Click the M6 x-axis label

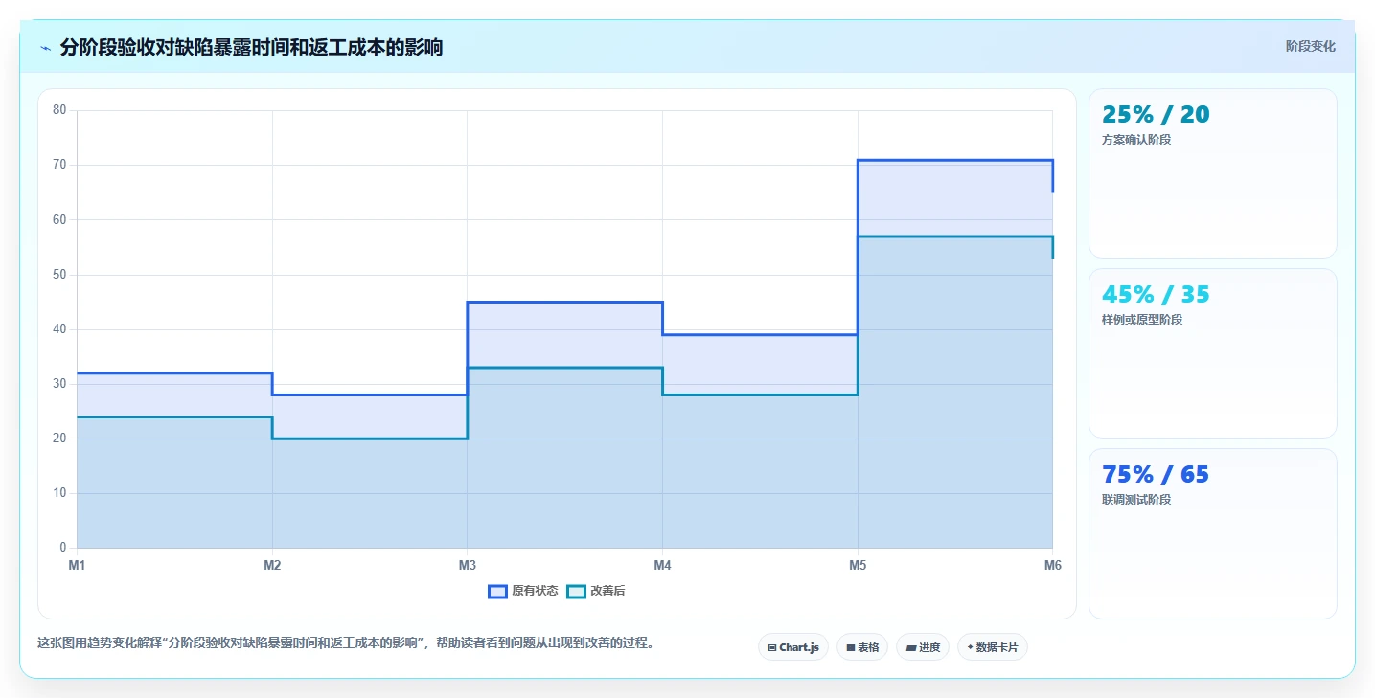point(1053,565)
